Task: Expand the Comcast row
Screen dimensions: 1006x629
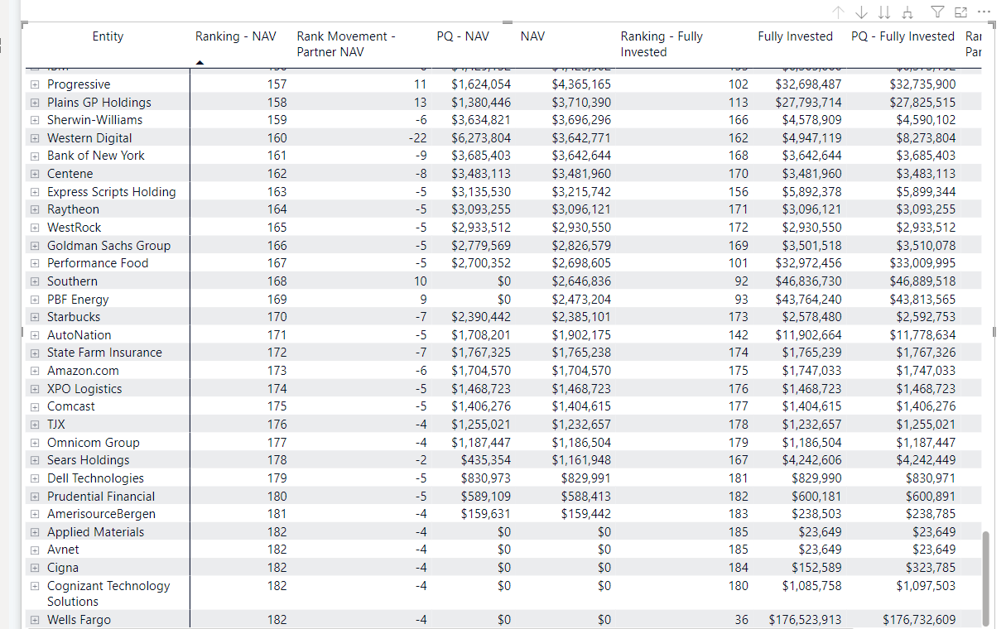Action: click(x=35, y=406)
